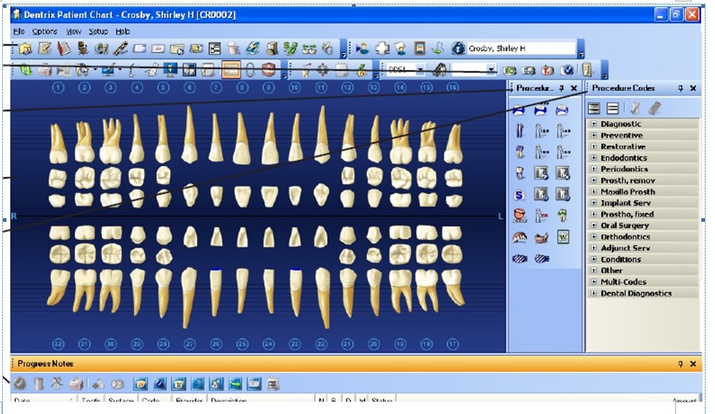Screen dimensions: 715x414
Task: Expand the Oral Surgery category
Action: (x=594, y=225)
